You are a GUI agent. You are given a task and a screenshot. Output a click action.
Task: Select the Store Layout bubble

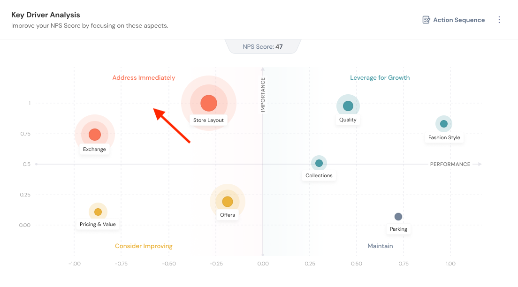click(209, 104)
